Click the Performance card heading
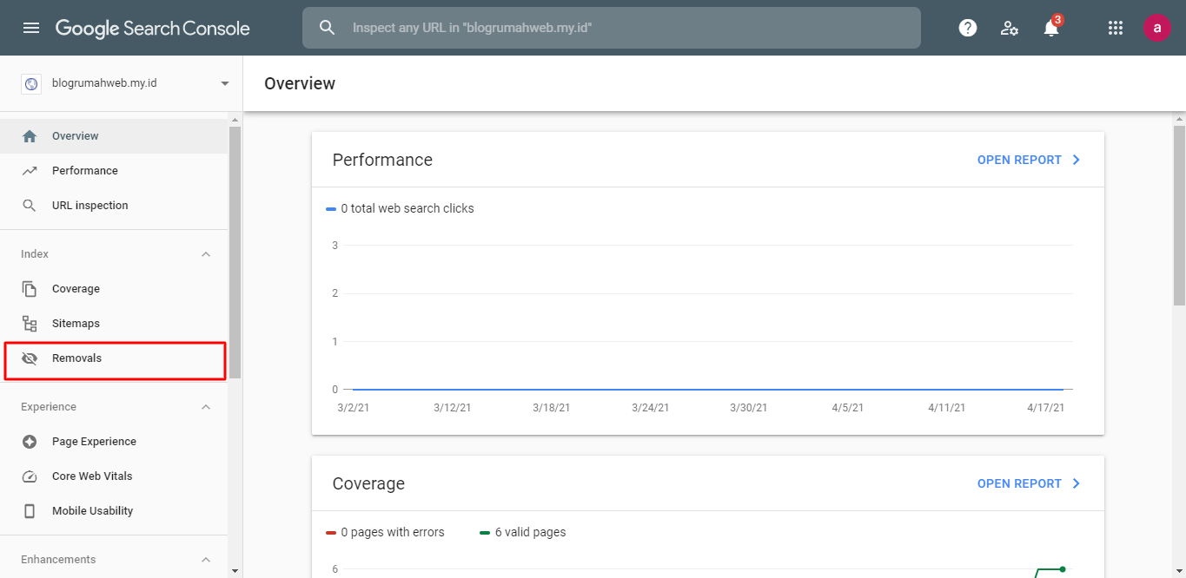The width and height of the screenshot is (1186, 578). [382, 160]
